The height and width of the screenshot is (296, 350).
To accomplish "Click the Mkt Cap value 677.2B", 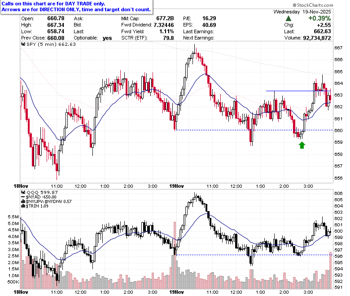I will pos(165,18).
